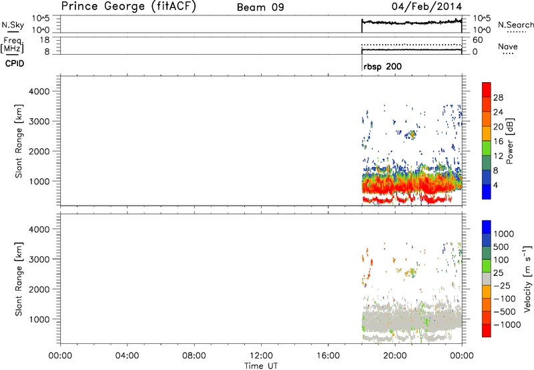Click the 'Prince George (fitACF)' title text
The width and height of the screenshot is (534, 370).
[128, 7]
